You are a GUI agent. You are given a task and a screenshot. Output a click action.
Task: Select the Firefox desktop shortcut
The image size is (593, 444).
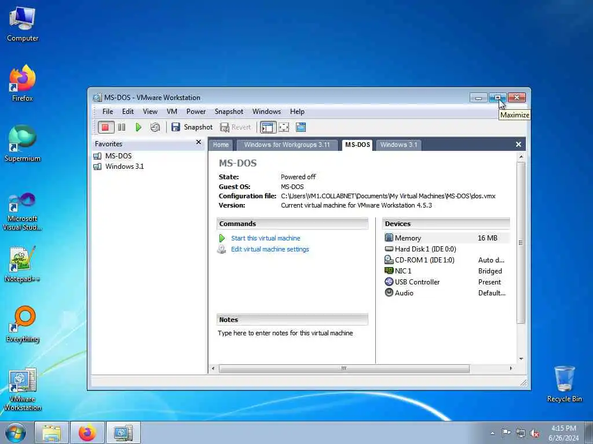pos(23,83)
